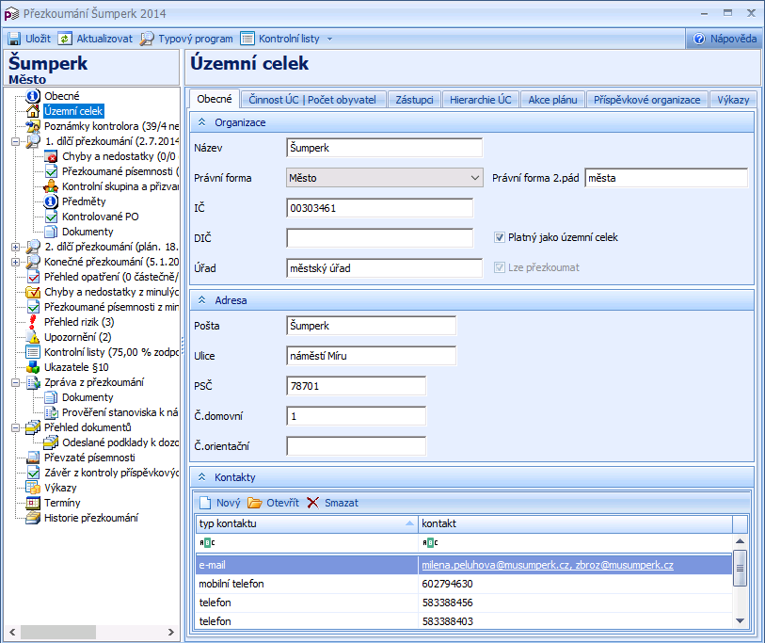Collapse the Zpráva z přezkoumání tree node
This screenshot has height=643, width=765.
[16, 383]
